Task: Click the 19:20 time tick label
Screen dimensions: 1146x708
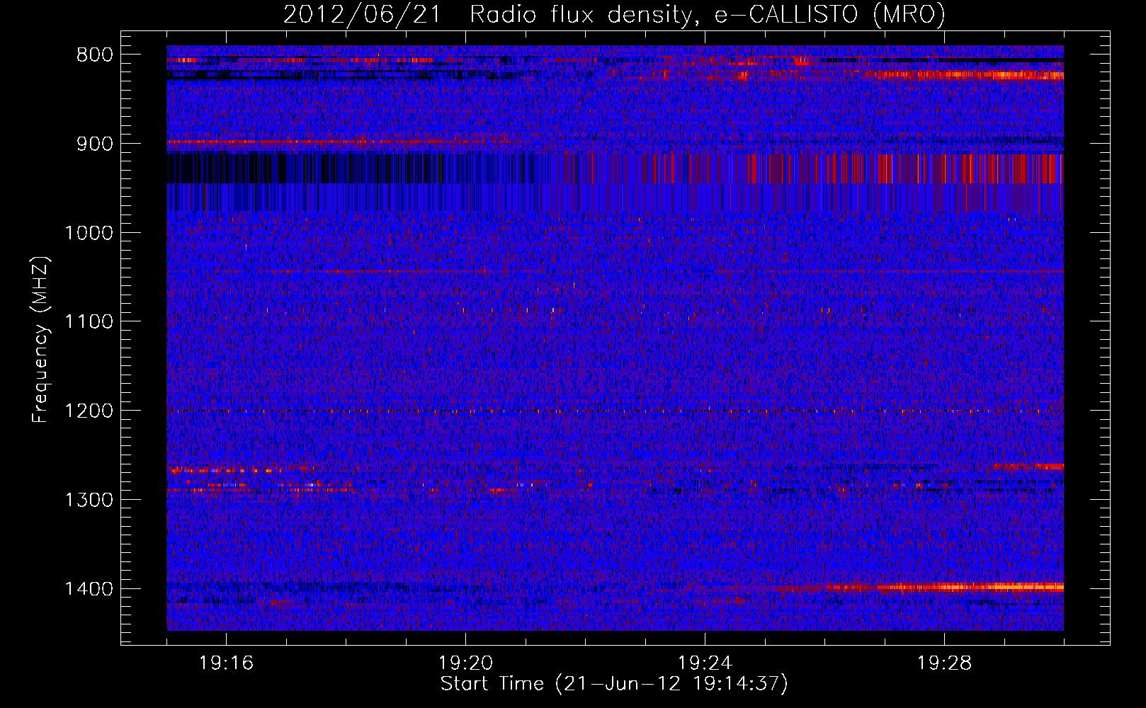Action: click(x=465, y=663)
